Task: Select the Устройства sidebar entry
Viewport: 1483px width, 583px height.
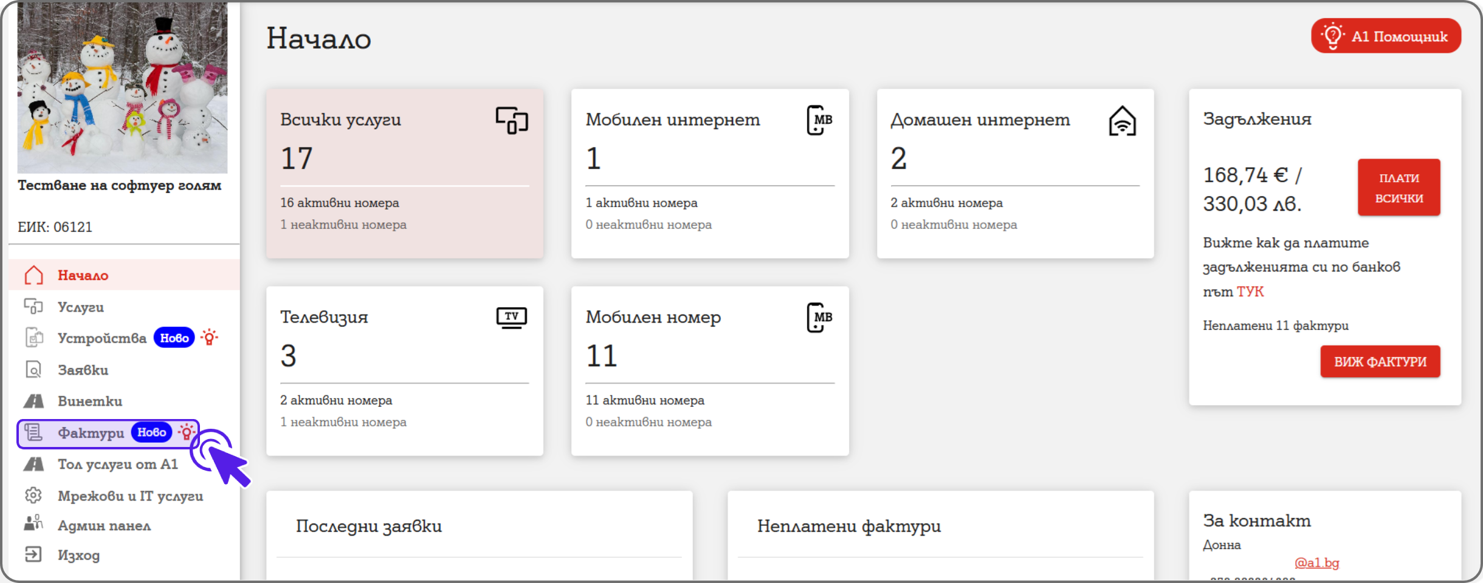Action: point(102,338)
